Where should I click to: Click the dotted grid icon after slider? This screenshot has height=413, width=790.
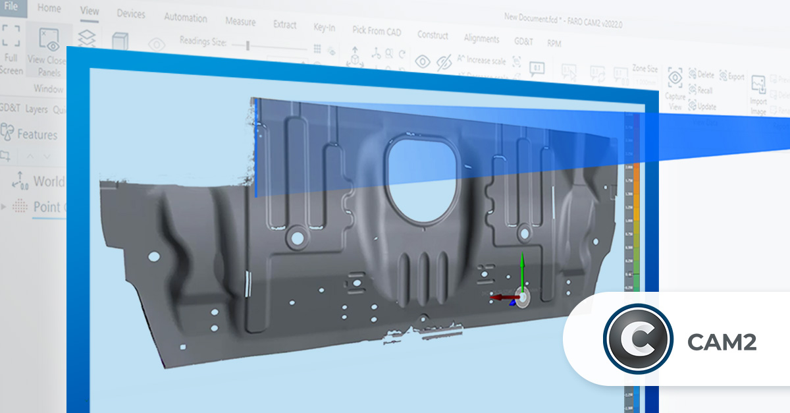point(317,49)
